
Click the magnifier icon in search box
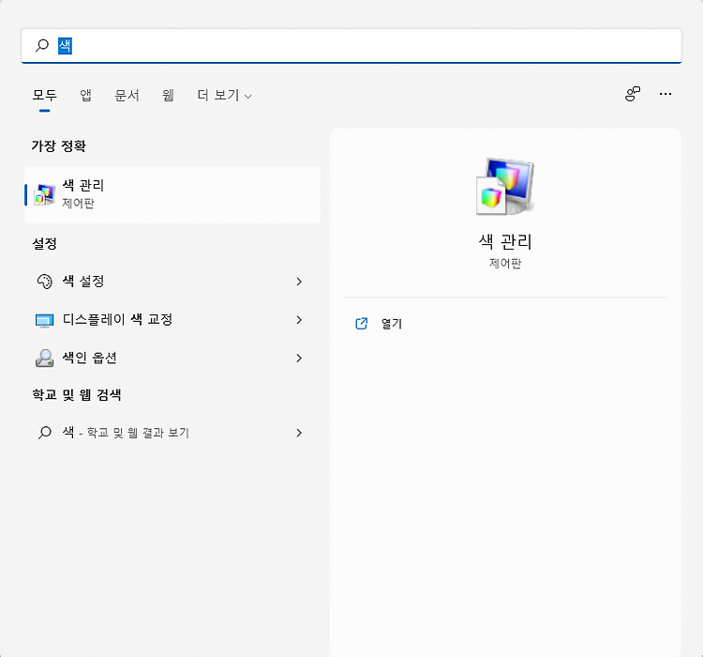(x=42, y=45)
